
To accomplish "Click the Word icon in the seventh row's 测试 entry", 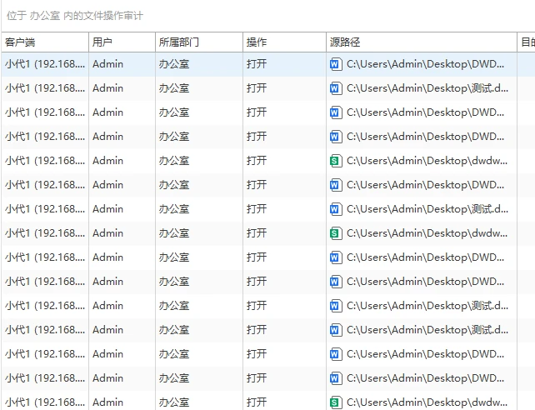I will pos(335,209).
